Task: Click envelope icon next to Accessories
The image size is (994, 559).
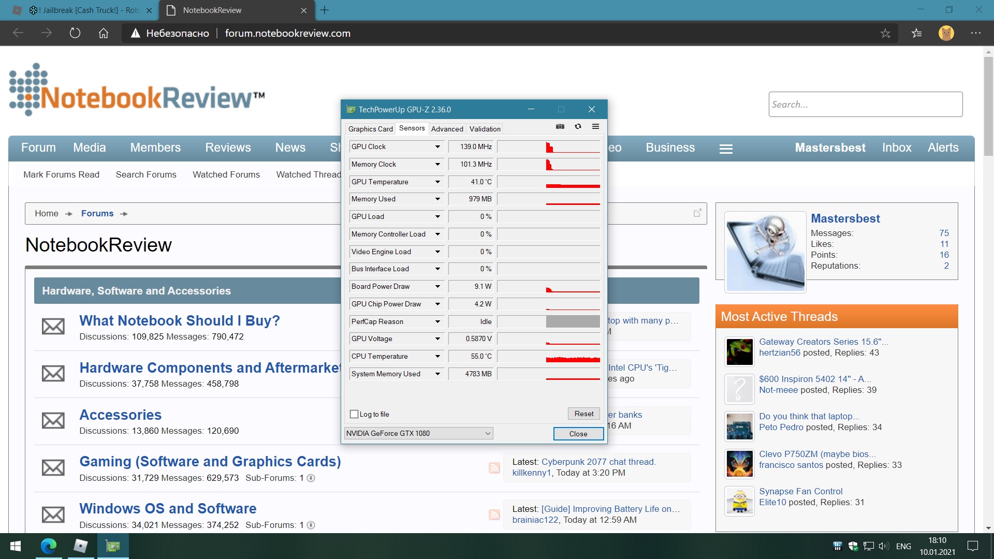Action: click(53, 421)
